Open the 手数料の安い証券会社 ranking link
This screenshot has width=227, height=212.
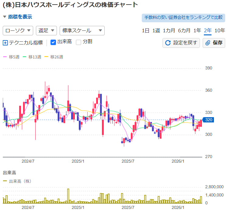coord(183,18)
